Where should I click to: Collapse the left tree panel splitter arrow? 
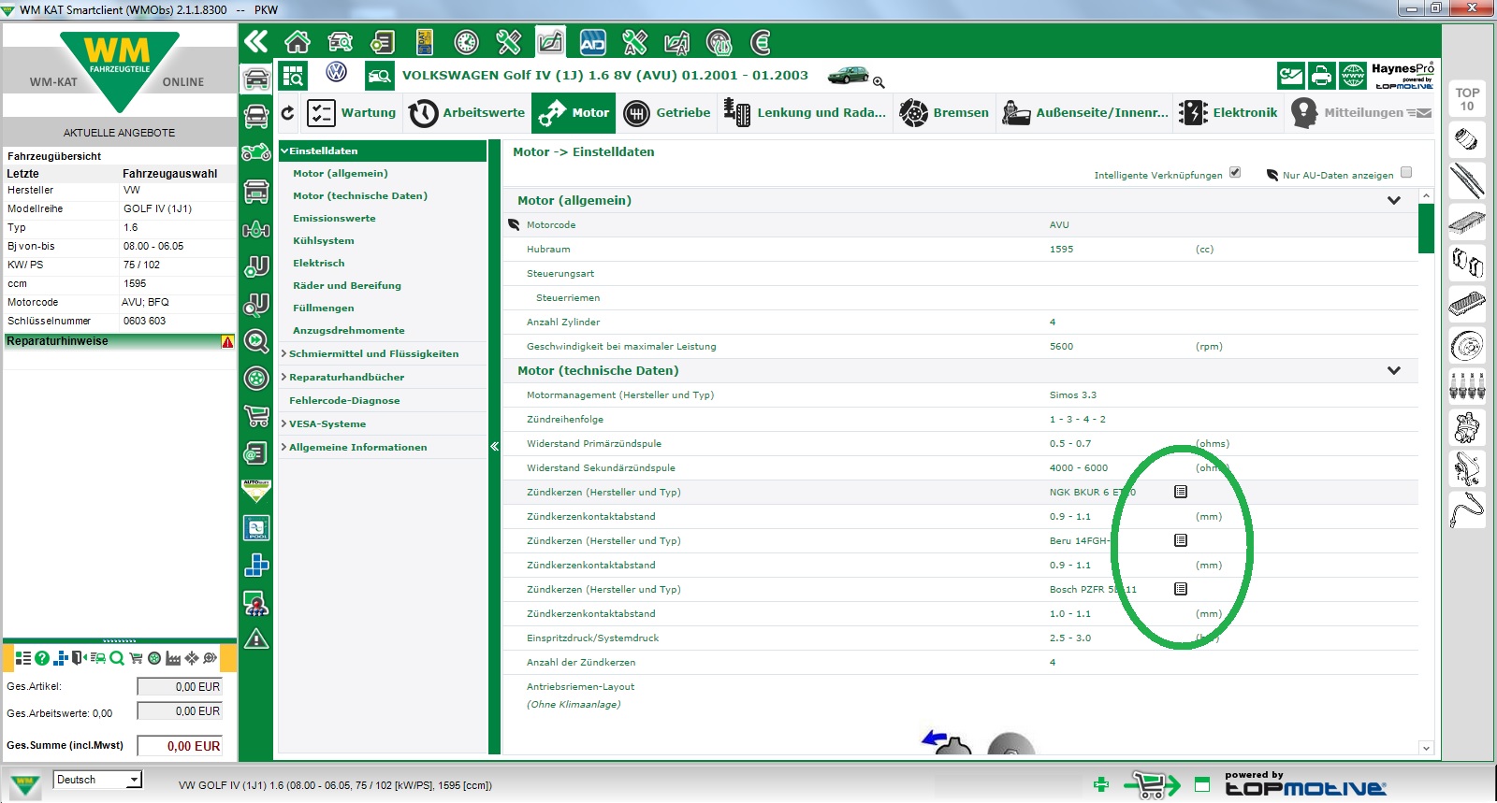coord(495,447)
